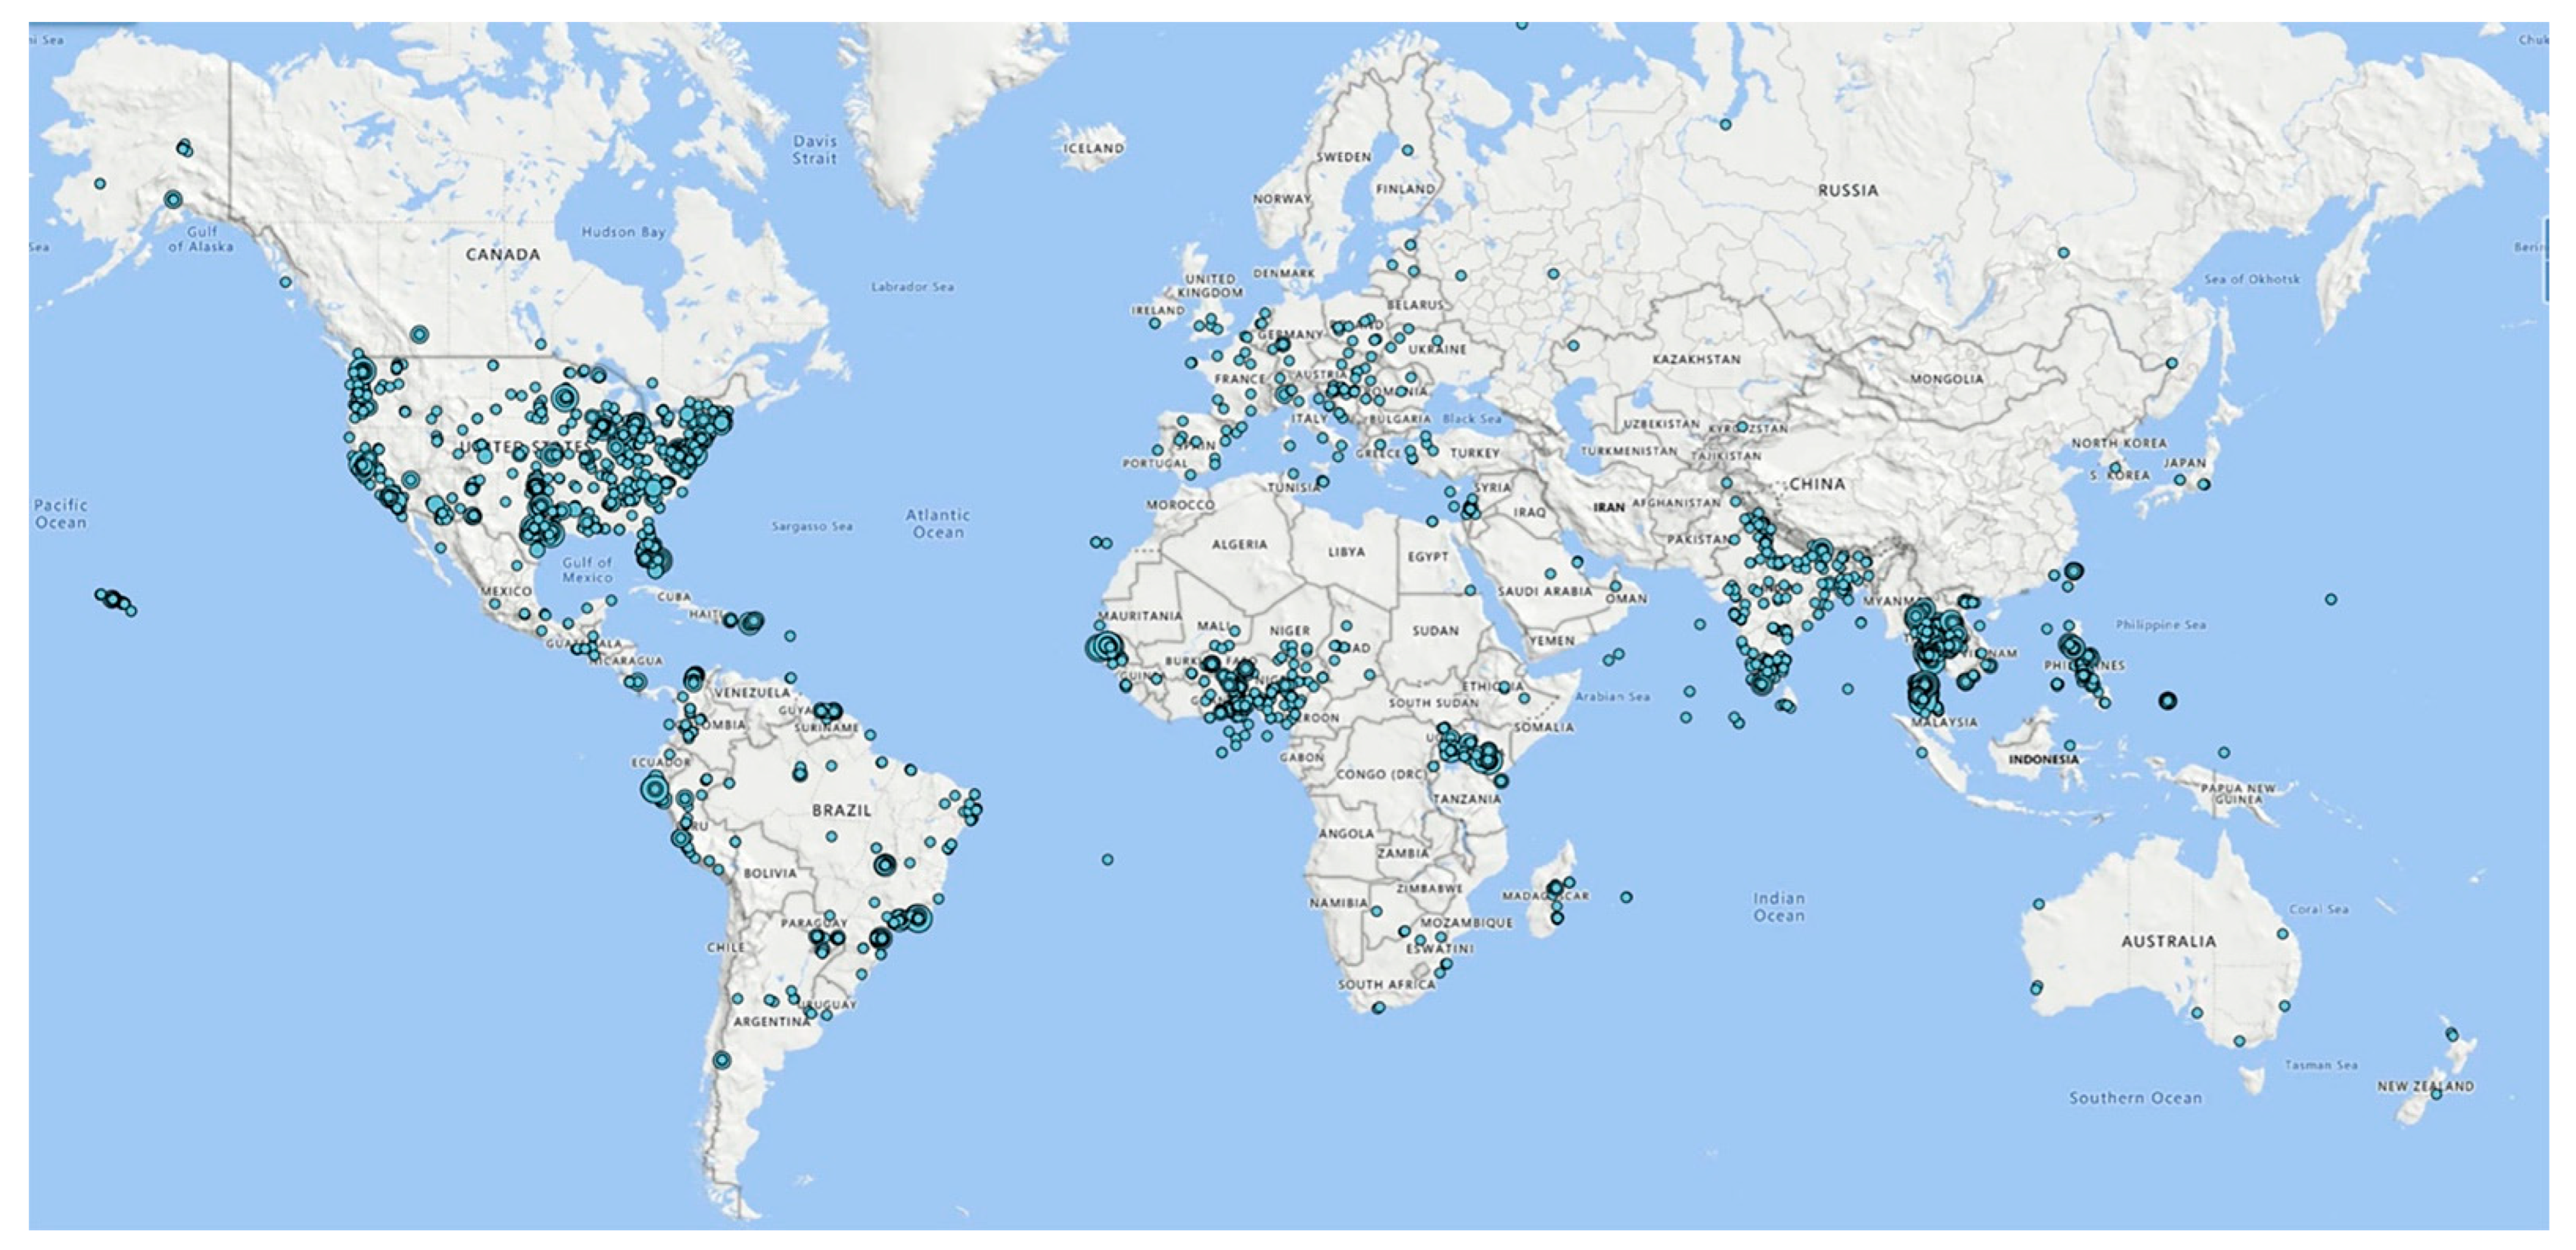Click the EGYPT label
This screenshot has width=2576, height=1250.
(1428, 557)
